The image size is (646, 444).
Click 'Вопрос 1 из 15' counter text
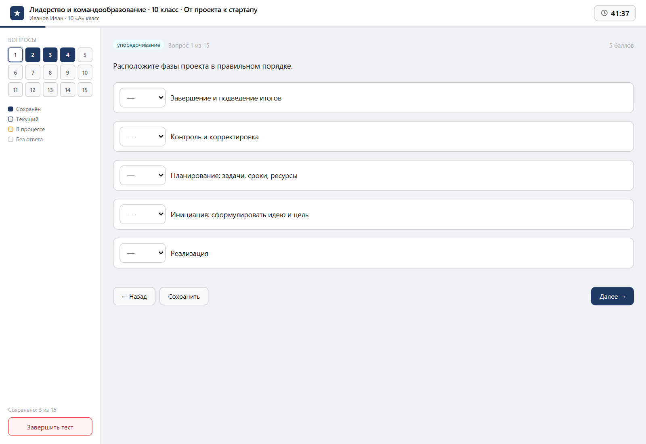pyautogui.click(x=189, y=46)
